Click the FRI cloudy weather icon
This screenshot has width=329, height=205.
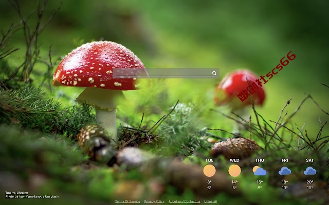click(285, 171)
